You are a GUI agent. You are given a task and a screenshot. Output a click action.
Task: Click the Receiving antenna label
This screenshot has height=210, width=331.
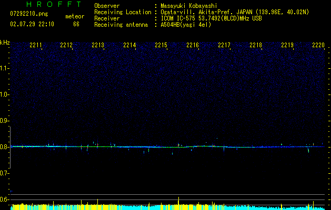click(121, 25)
